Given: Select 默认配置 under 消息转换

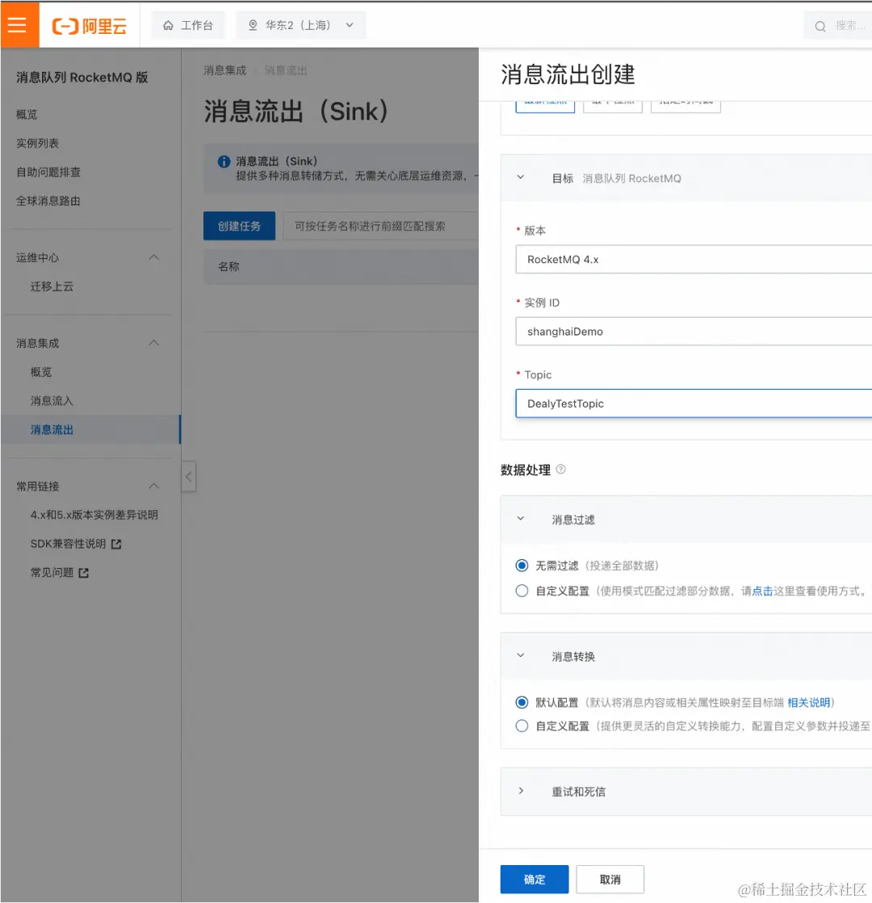Looking at the screenshot, I should 521,702.
